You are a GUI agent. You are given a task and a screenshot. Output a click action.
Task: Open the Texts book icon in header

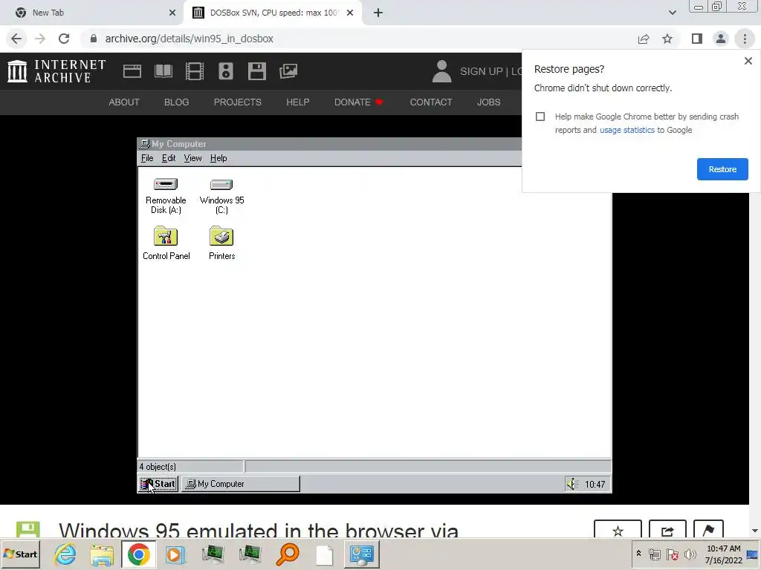[x=163, y=71]
